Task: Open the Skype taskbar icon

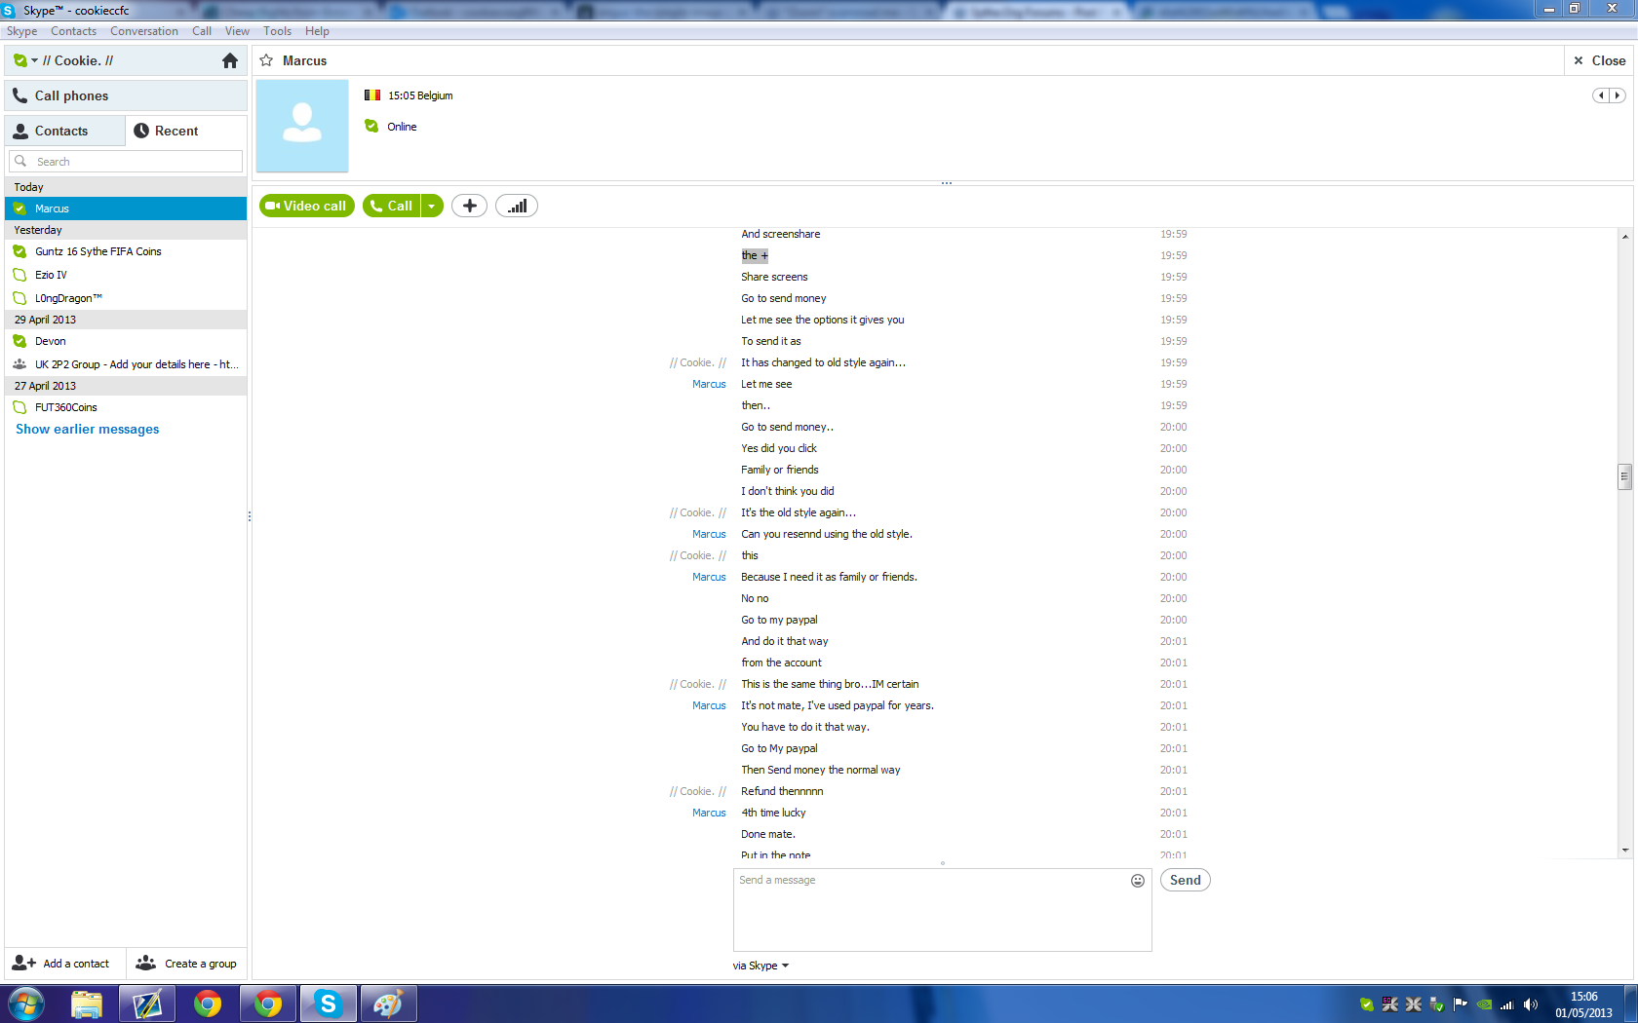Action: coord(329,1004)
